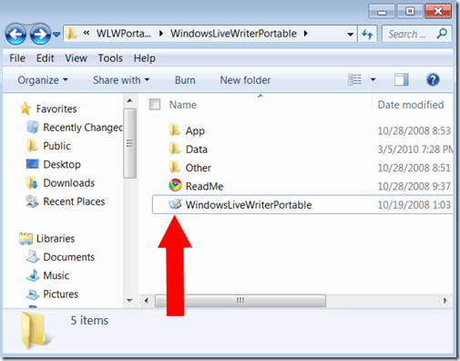
Task: Close the Explorer window
Action: [438, 12]
